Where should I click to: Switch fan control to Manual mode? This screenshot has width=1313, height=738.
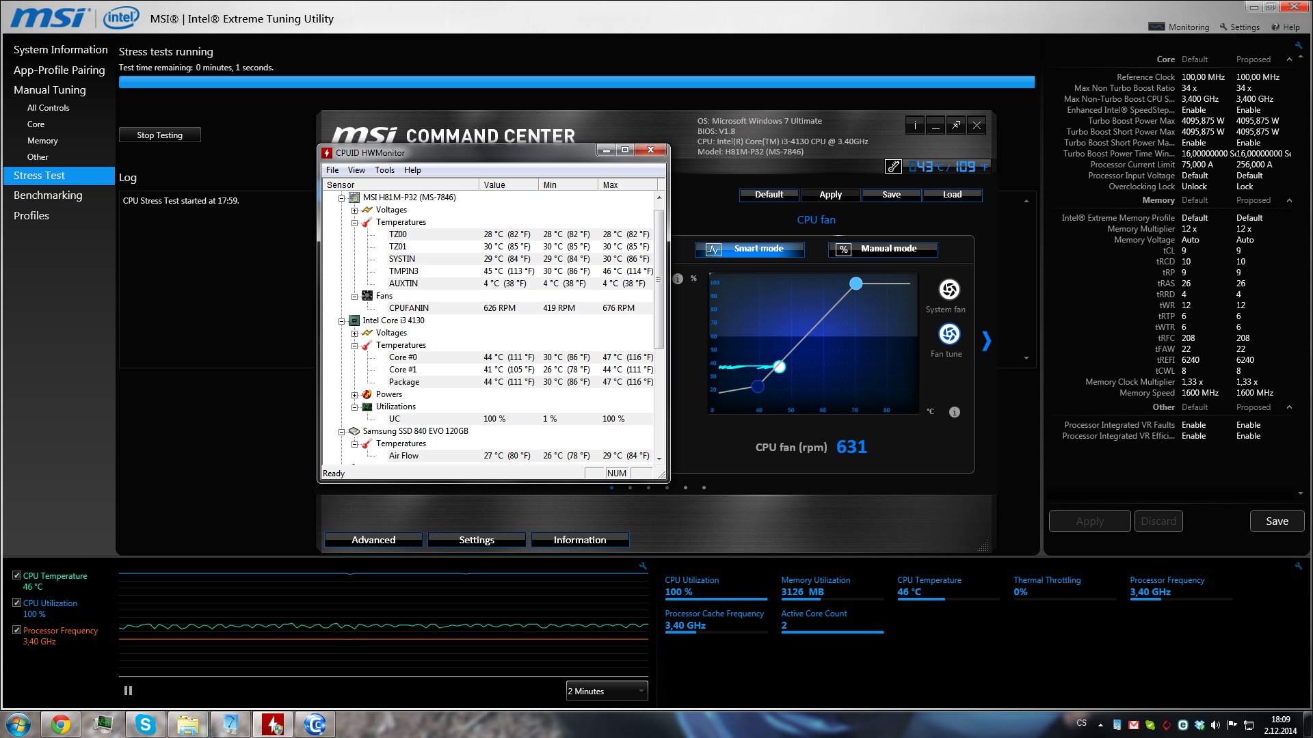pyautogui.click(x=883, y=249)
